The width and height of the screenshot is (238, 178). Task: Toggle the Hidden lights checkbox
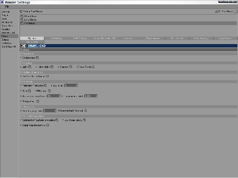(x=52, y=67)
